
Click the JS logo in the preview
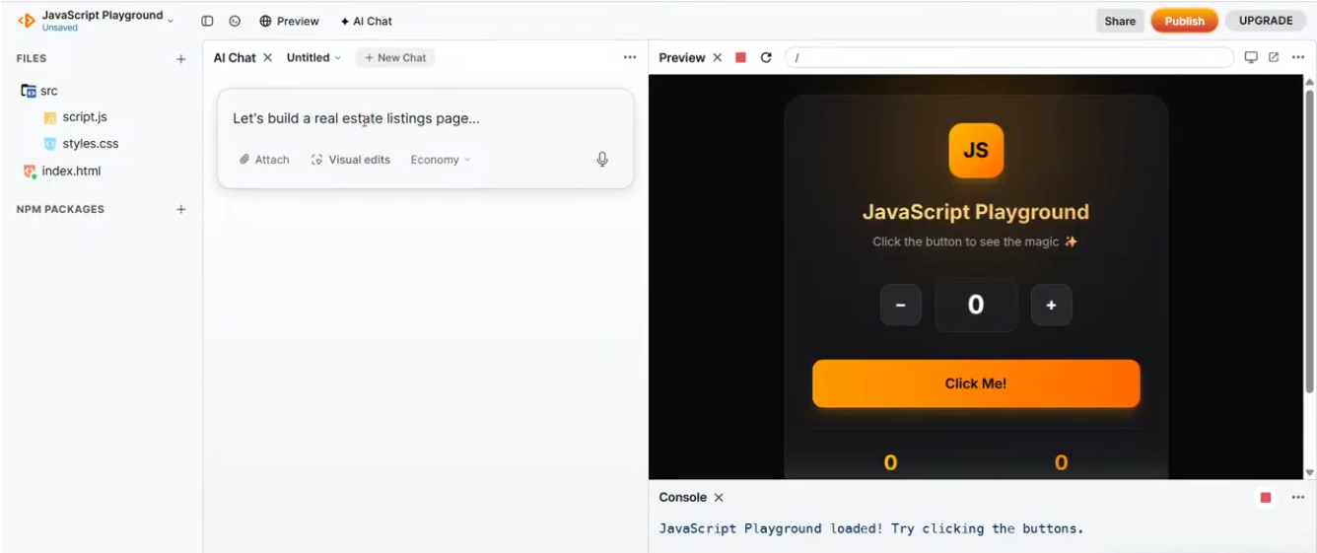click(x=976, y=151)
